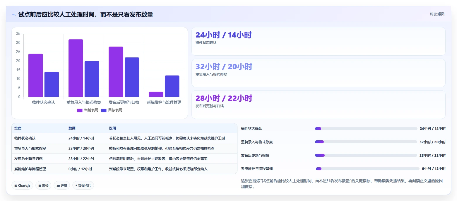The height and width of the screenshot is (201, 457).
Task: Select the blue bar for 稿件状态确认
Action: click(52, 84)
